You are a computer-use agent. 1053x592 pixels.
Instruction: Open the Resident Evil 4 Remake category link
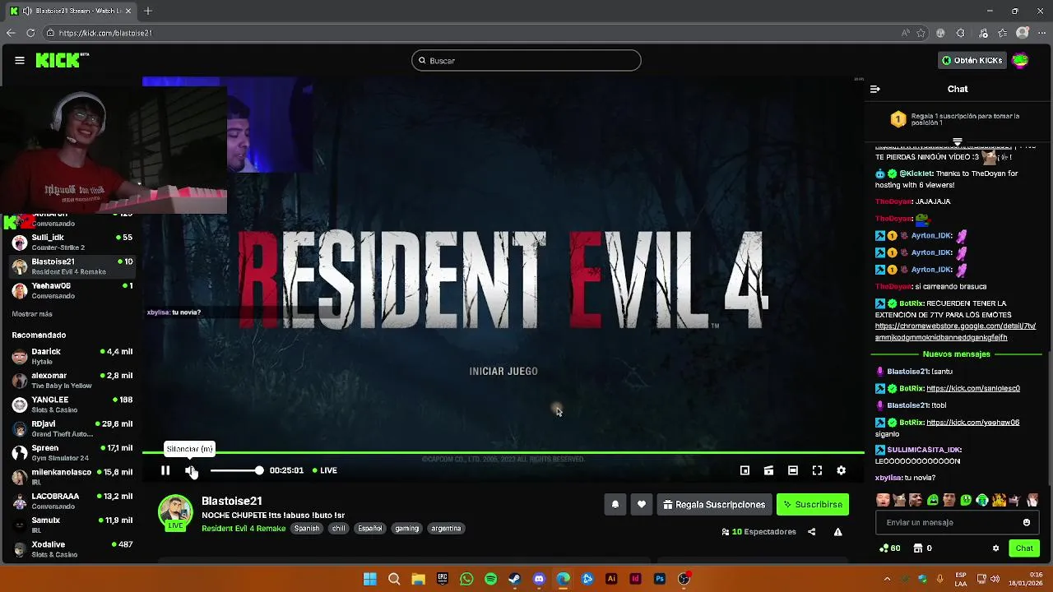[x=244, y=529]
